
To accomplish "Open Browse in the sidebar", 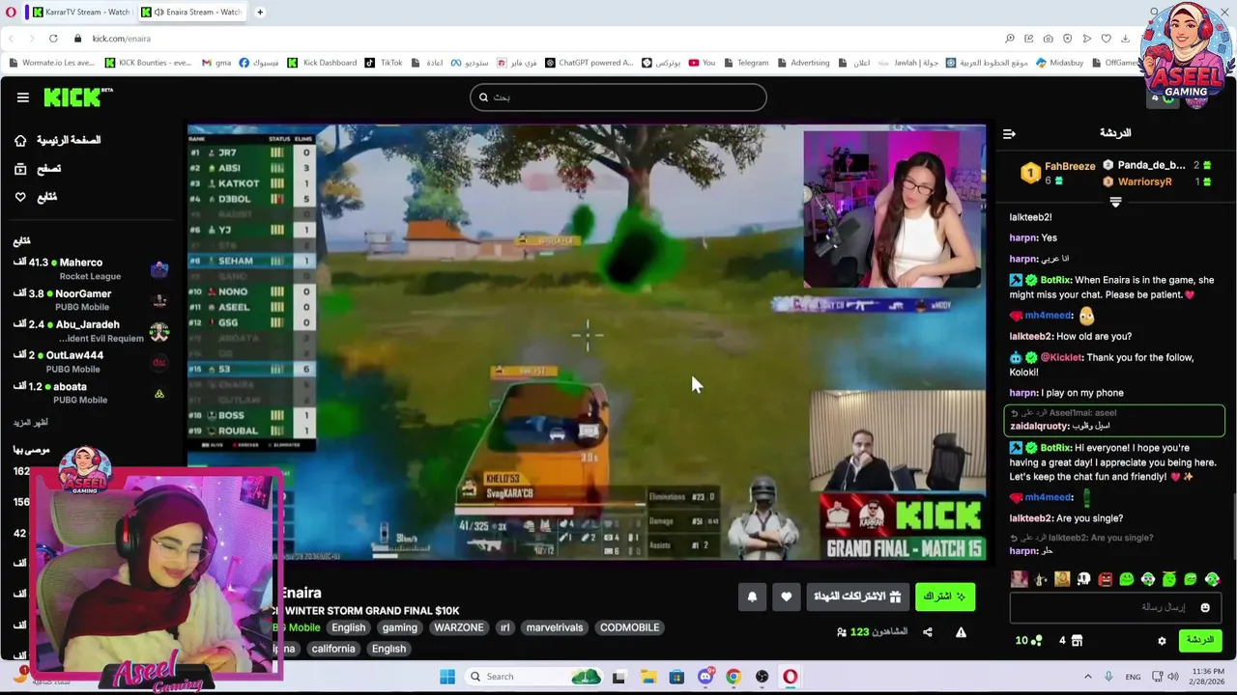I will pyautogui.click(x=38, y=168).
